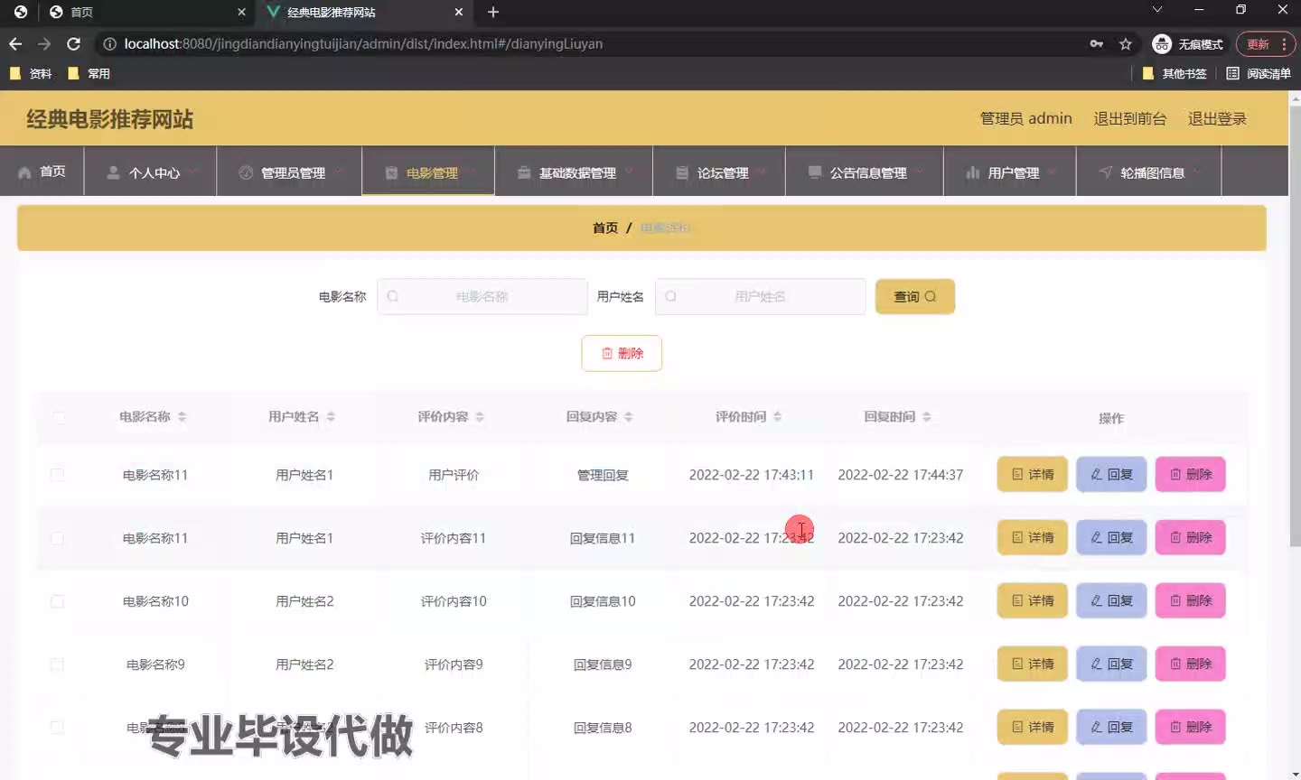
Task: Click 回复 for the 用户评价 row
Action: coord(1111,474)
